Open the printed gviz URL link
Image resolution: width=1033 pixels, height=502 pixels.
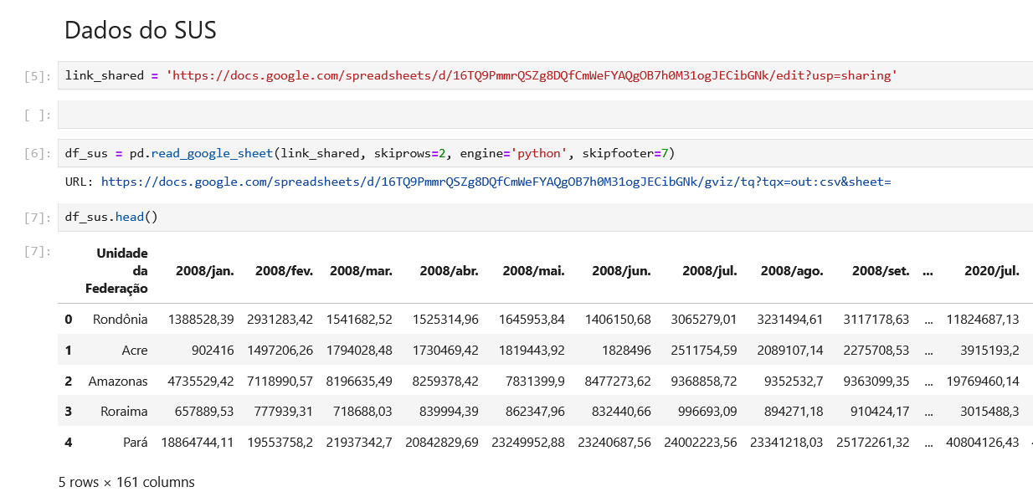[x=496, y=182]
